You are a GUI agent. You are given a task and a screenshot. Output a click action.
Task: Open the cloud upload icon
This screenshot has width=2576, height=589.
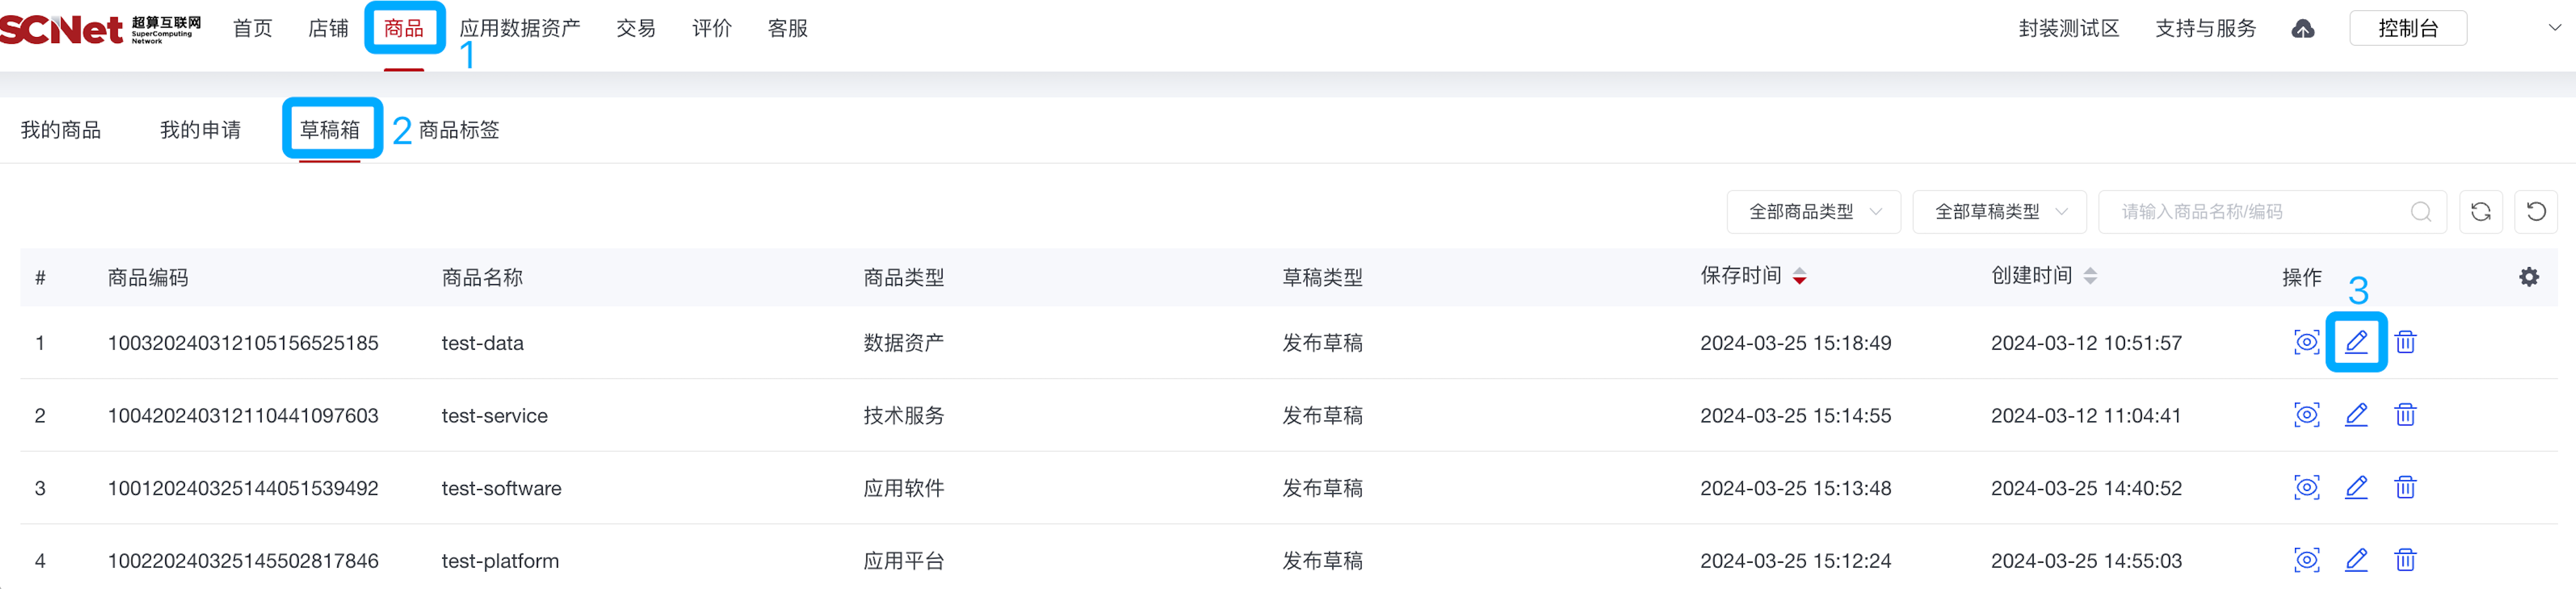click(2304, 28)
